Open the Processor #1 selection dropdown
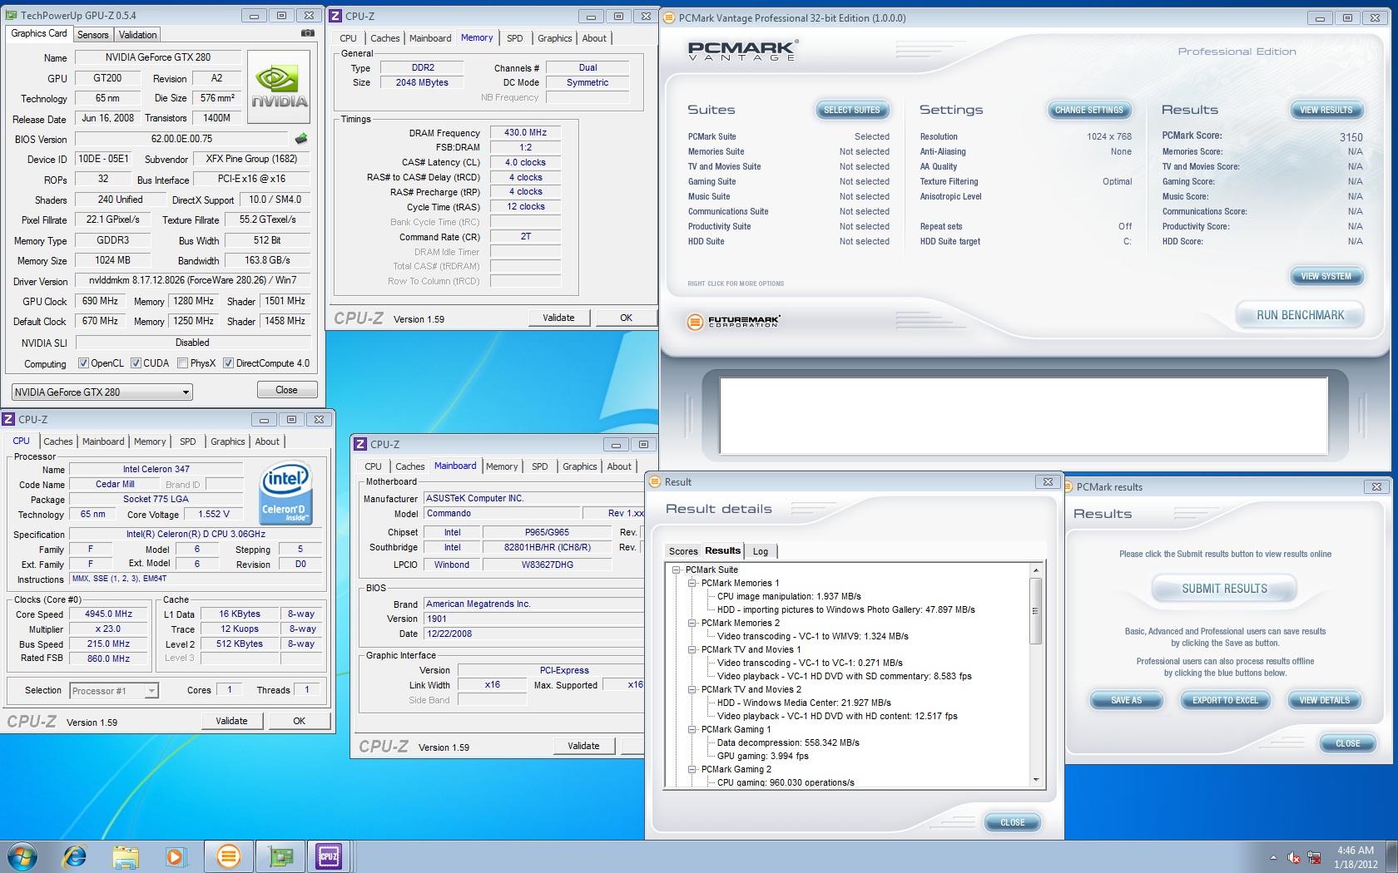Screen dimensions: 1398x873 tap(114, 690)
